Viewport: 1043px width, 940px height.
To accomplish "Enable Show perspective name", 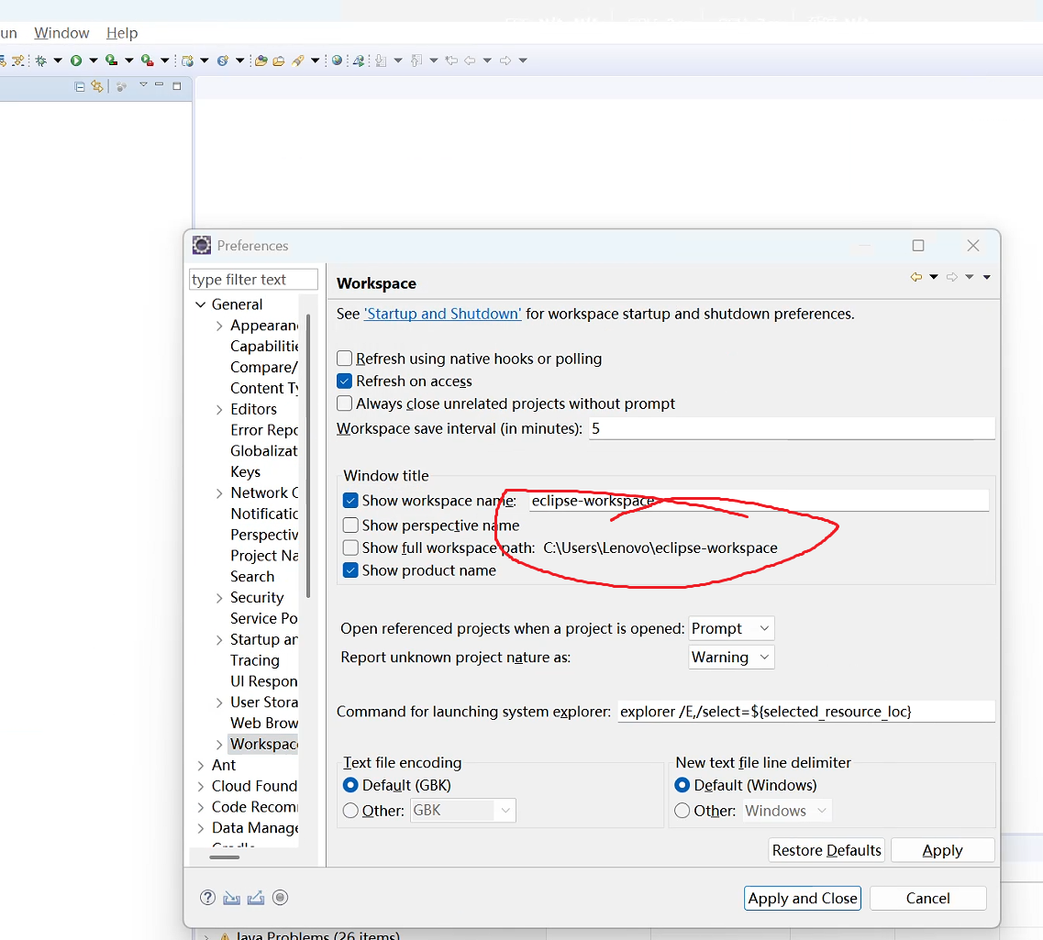I will tap(350, 525).
